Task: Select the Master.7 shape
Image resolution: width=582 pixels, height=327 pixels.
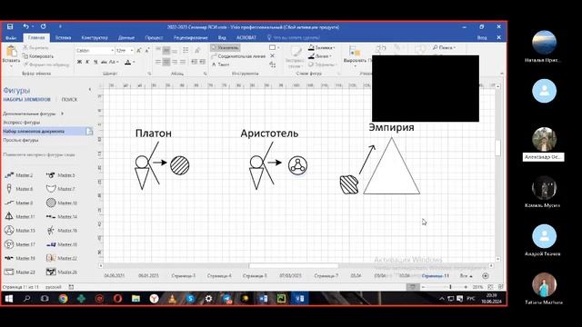Action: [61, 189]
